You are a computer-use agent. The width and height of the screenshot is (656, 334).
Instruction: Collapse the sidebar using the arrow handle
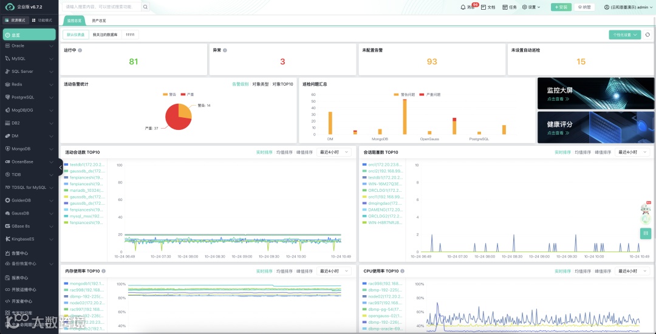click(x=61, y=167)
